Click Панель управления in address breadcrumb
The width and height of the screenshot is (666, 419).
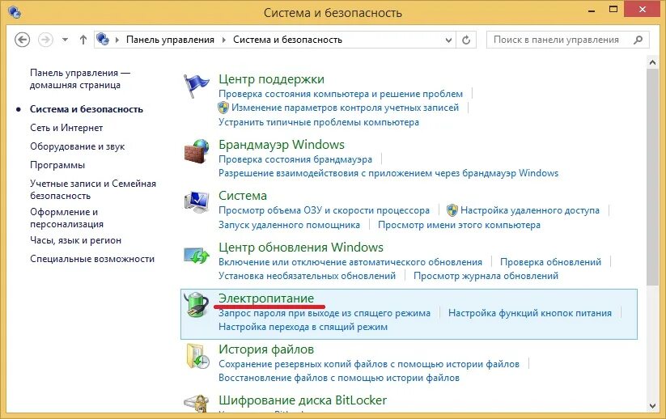(x=170, y=40)
